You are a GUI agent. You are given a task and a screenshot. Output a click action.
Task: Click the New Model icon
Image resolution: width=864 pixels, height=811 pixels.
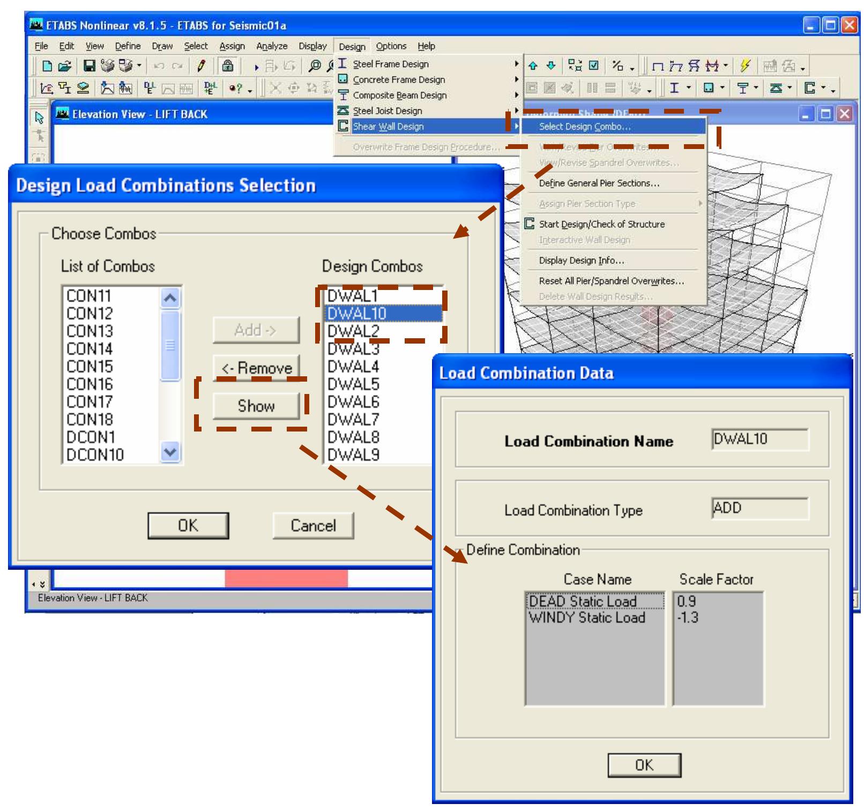(47, 66)
